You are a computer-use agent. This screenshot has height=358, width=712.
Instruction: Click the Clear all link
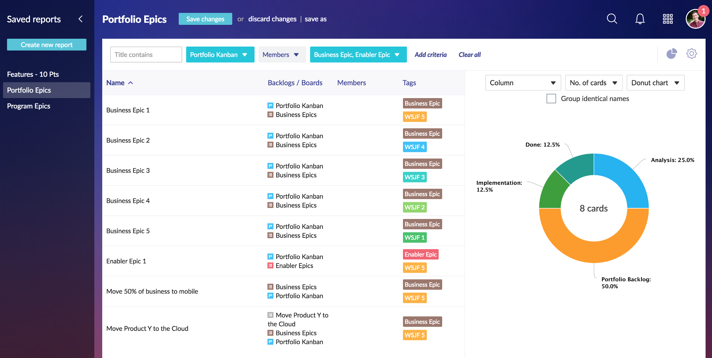tap(469, 54)
